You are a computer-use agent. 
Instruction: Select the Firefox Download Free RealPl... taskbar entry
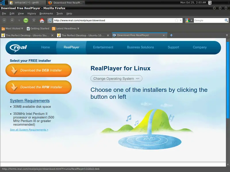pos(66,3)
